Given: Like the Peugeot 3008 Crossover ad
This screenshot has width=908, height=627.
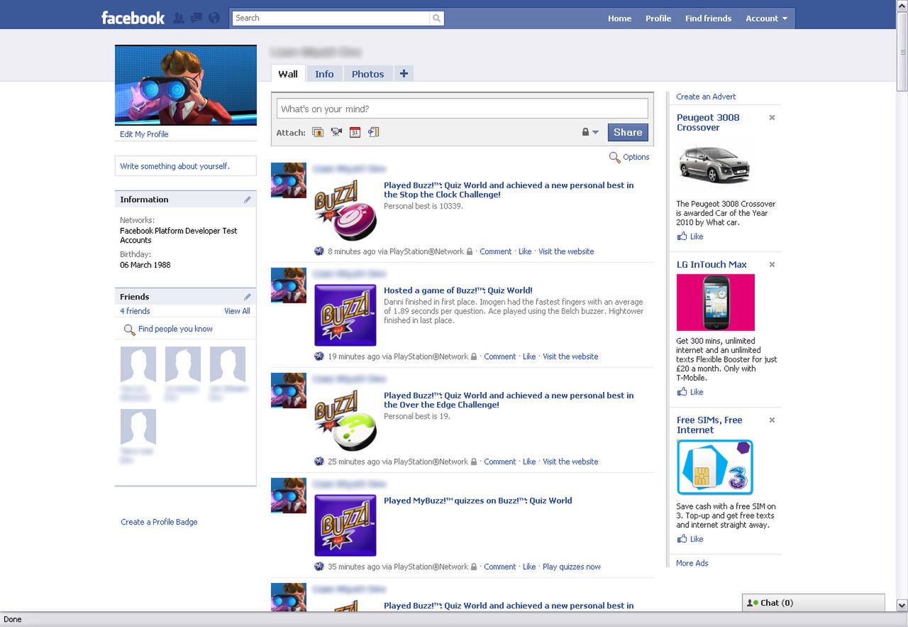Looking at the screenshot, I should click(x=690, y=236).
